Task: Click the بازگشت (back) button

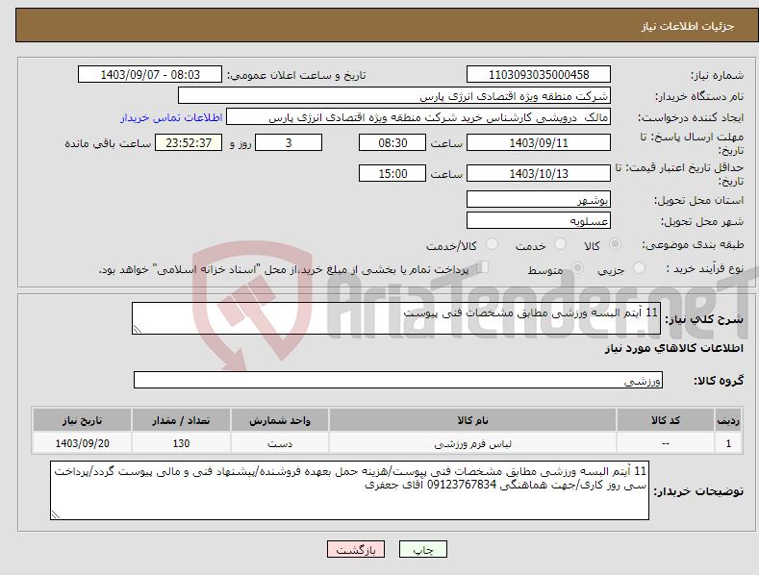Action: pos(356,549)
